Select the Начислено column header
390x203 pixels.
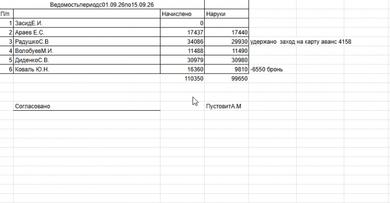tap(182, 14)
